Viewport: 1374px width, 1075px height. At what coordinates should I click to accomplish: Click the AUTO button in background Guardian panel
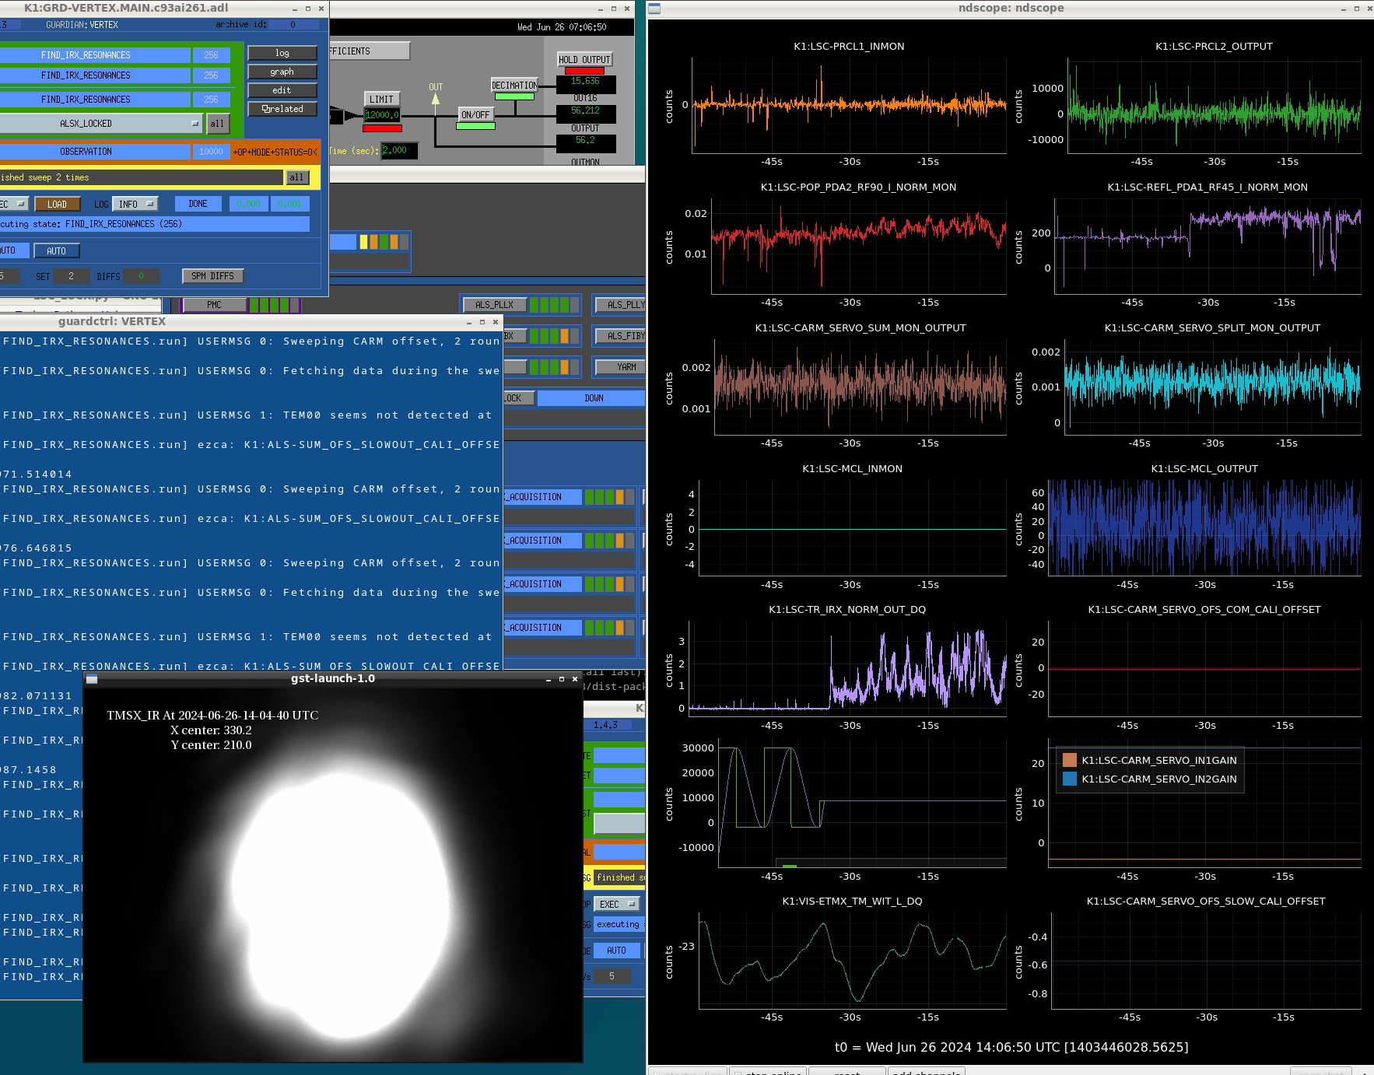tap(617, 951)
